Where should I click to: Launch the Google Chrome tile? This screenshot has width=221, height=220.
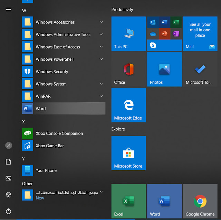click(x=200, y=201)
